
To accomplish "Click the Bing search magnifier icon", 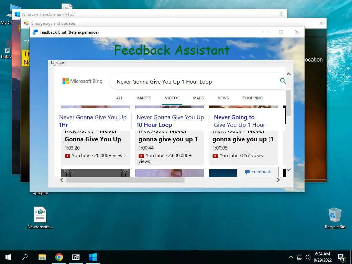I will tap(283, 81).
